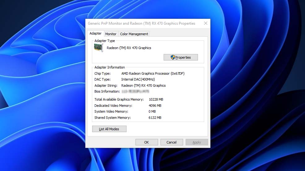Open the Color Management tab
Screen dimensions: 305x171
[x=134, y=34]
